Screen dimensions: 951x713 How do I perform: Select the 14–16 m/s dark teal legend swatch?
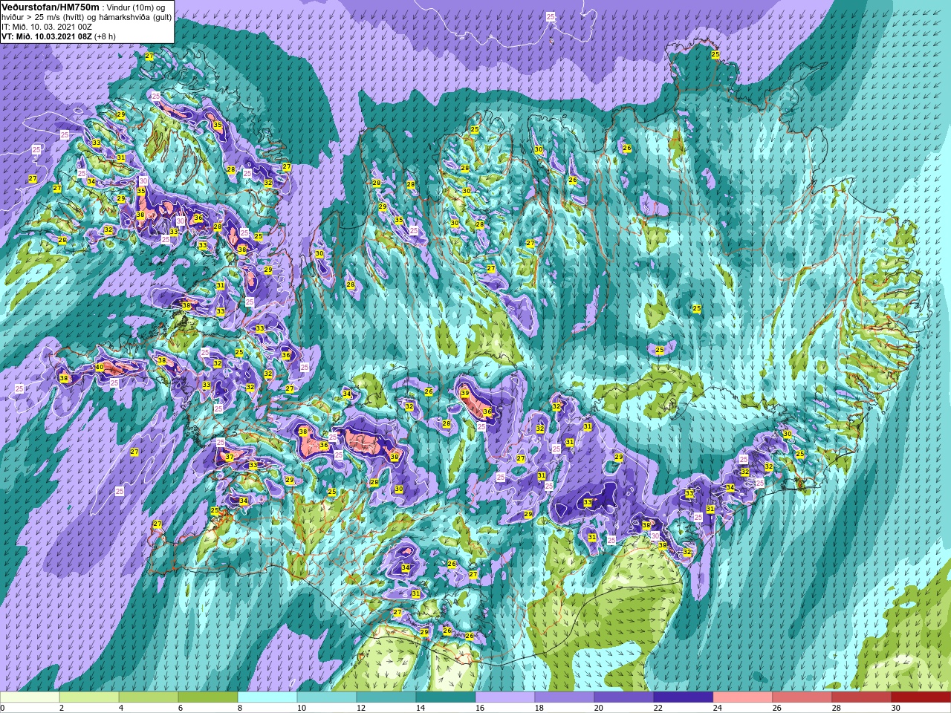click(446, 697)
